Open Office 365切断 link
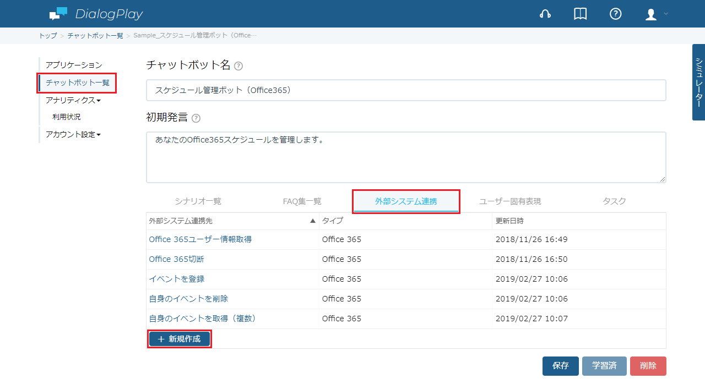705x384 pixels. (x=176, y=259)
